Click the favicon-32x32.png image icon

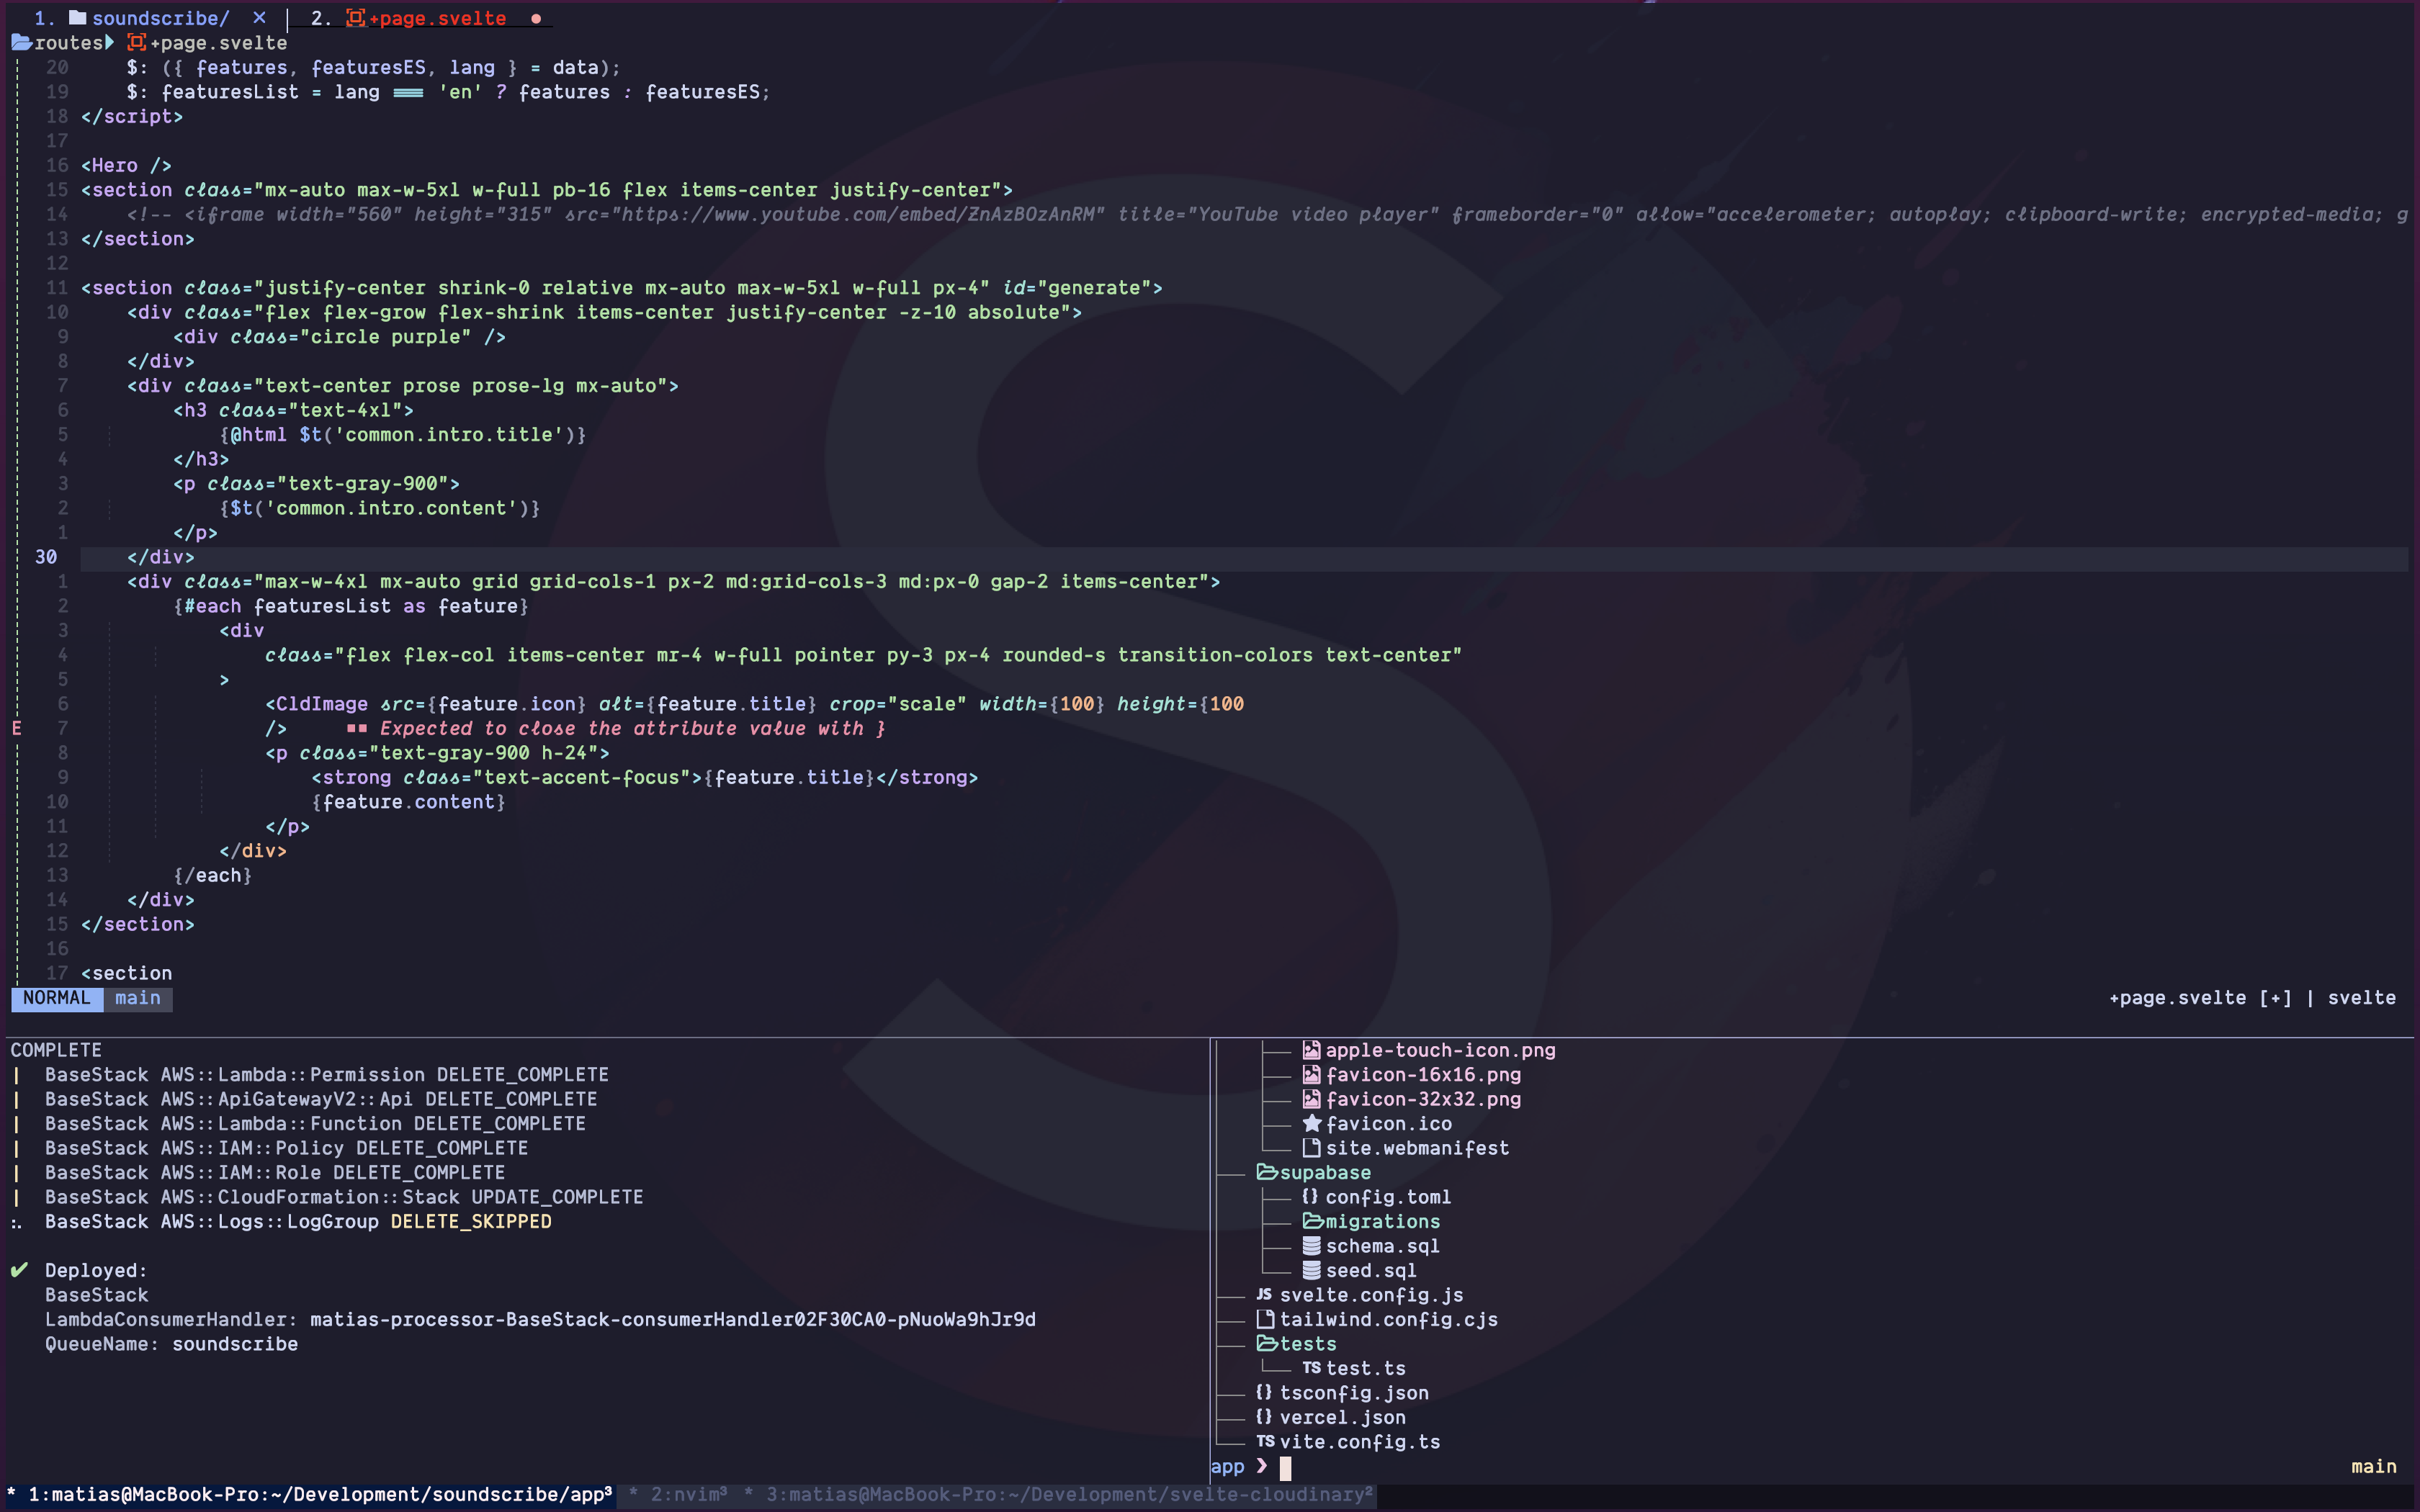click(x=1311, y=1099)
